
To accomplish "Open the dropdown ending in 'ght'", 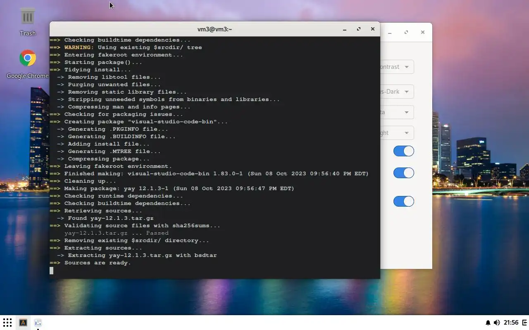I will tap(397, 133).
